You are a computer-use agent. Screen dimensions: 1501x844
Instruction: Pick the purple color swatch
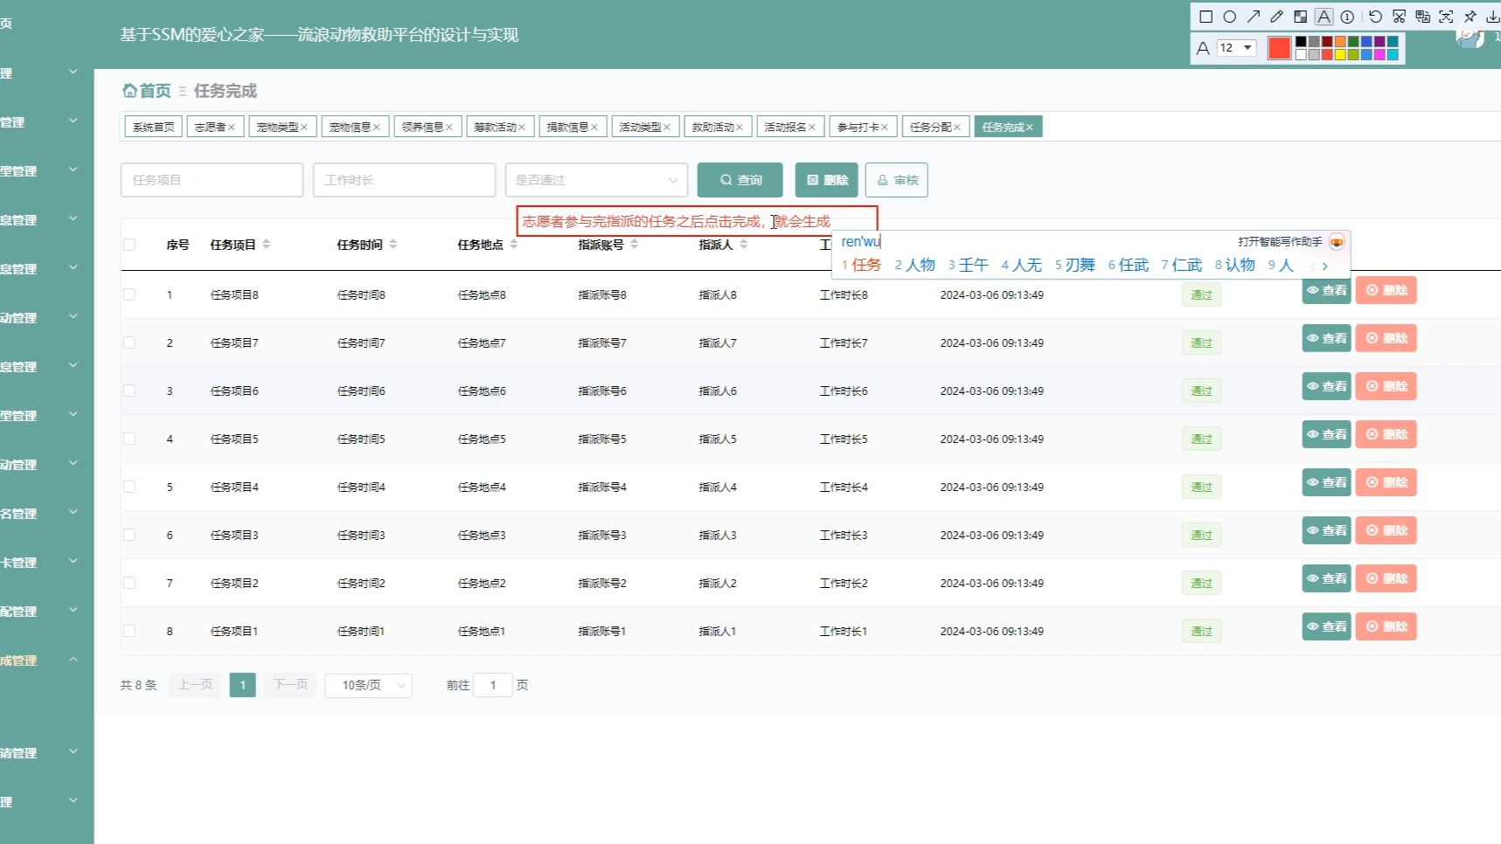tap(1379, 41)
